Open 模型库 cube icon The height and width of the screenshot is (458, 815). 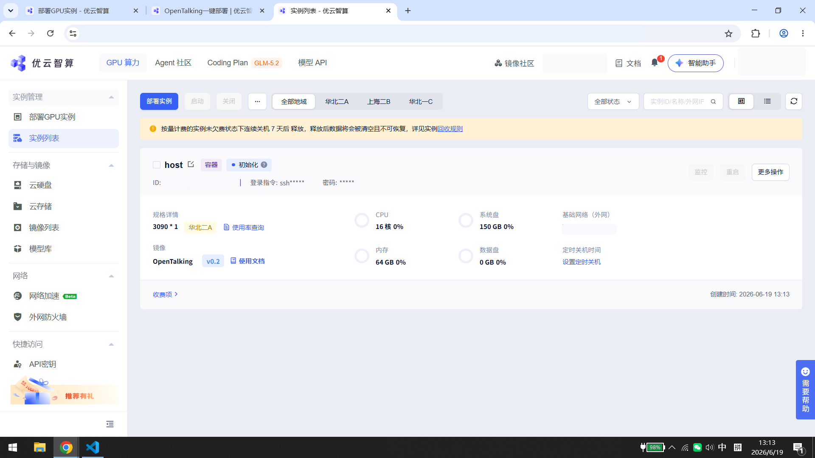point(17,249)
